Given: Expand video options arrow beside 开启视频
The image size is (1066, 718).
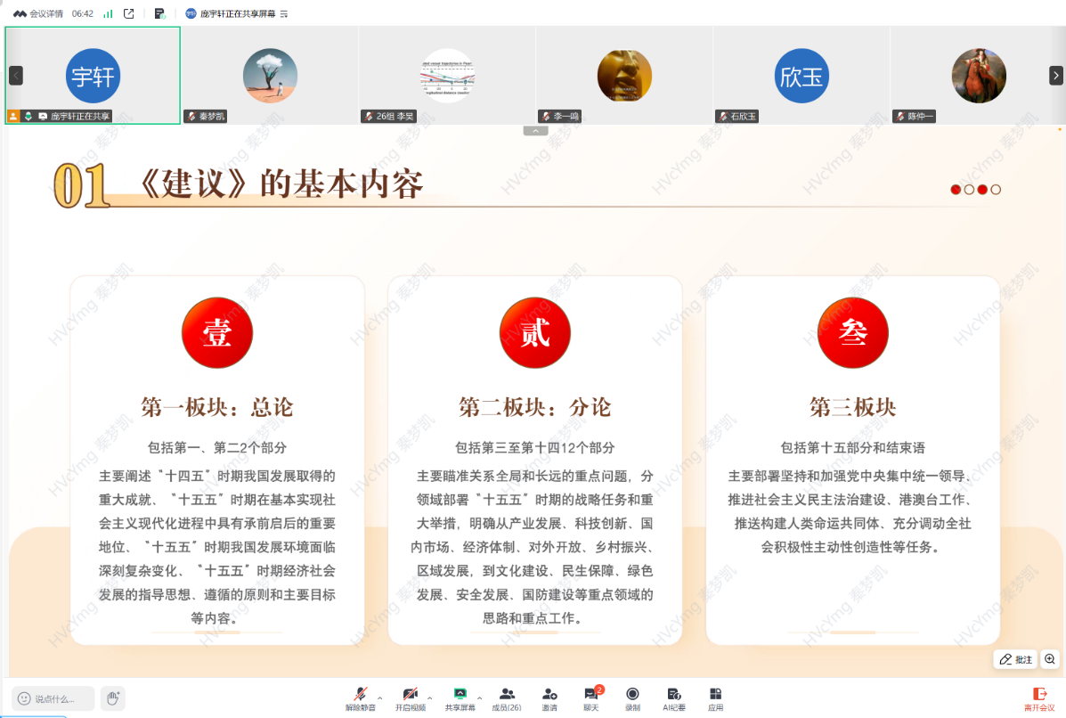Looking at the screenshot, I should click(x=430, y=698).
